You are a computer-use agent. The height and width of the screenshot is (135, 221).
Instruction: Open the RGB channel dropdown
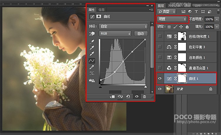[x=115, y=34]
